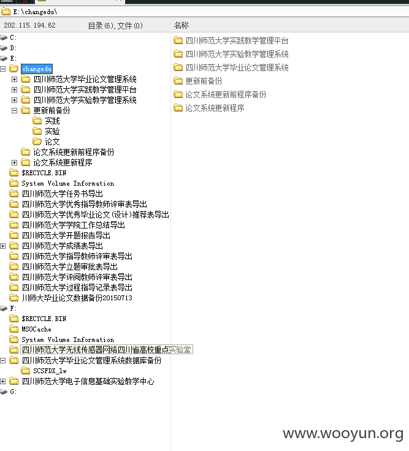The height and width of the screenshot is (451, 409).
Task: Select 更新前备份 name in file list
Action: click(x=204, y=81)
